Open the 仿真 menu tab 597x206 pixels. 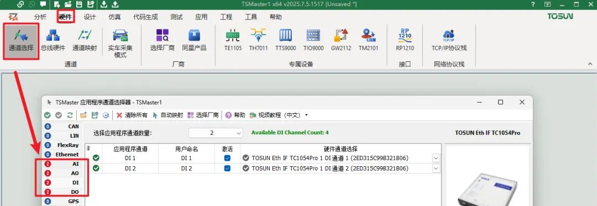114,17
